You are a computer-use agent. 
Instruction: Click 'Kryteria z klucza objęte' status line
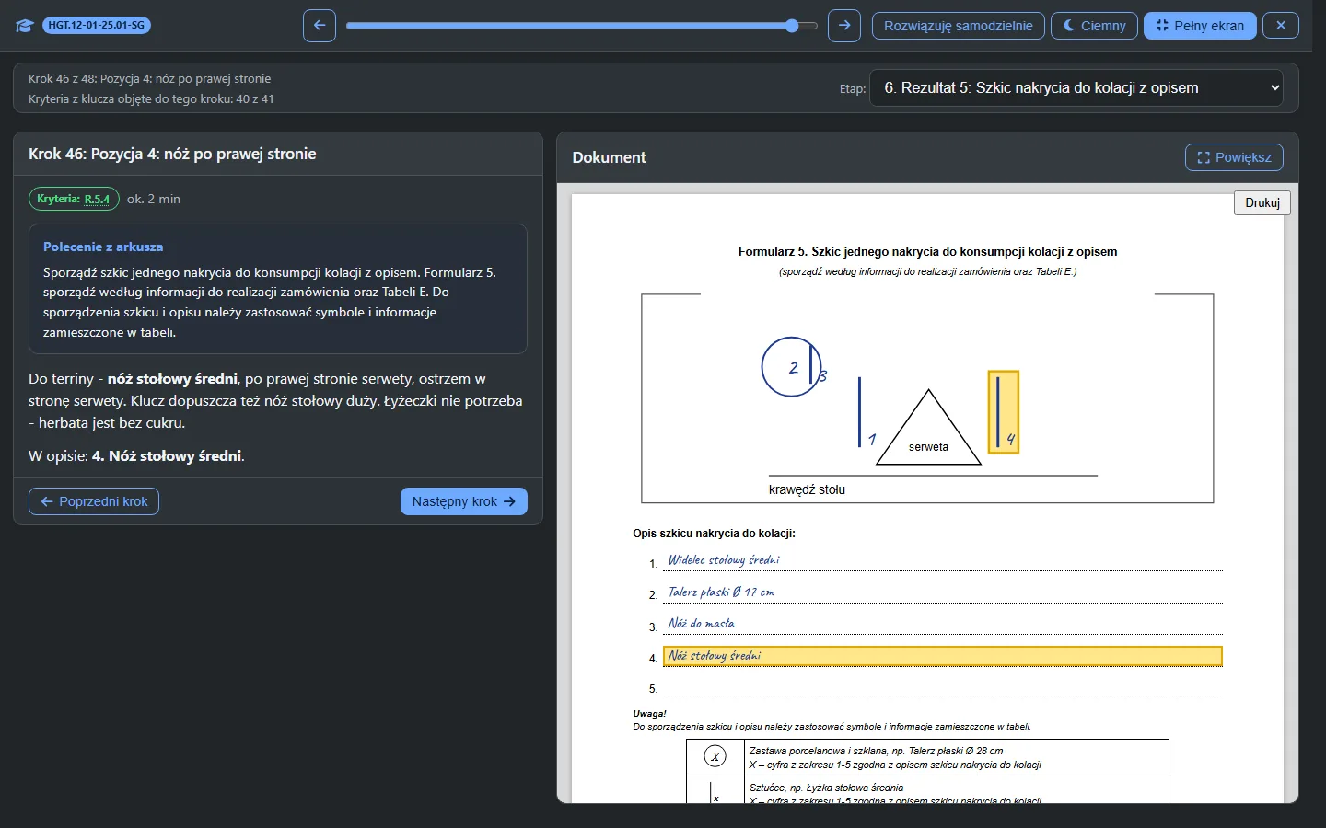151,98
